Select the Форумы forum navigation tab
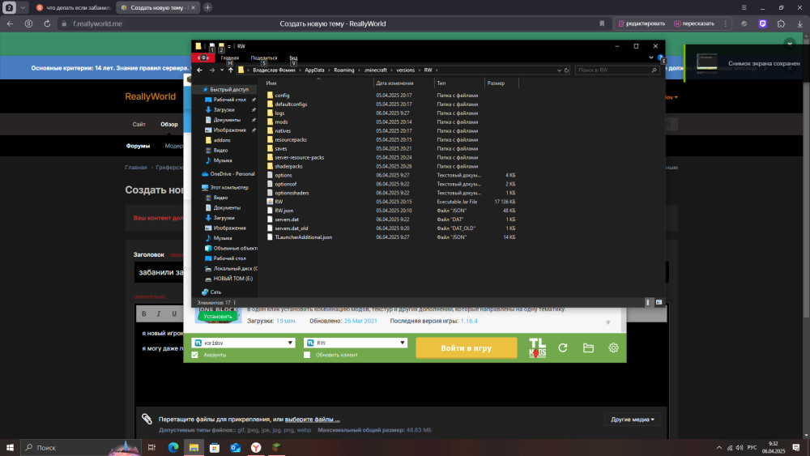The width and height of the screenshot is (810, 456). coord(138,146)
